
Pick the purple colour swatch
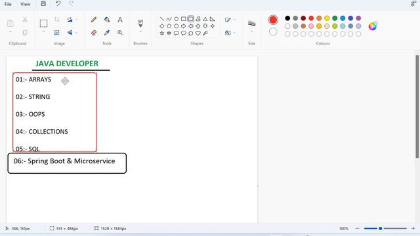tap(358, 18)
